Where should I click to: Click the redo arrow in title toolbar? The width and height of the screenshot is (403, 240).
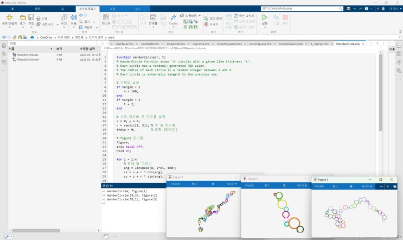pyautogui.click(x=360, y=9)
